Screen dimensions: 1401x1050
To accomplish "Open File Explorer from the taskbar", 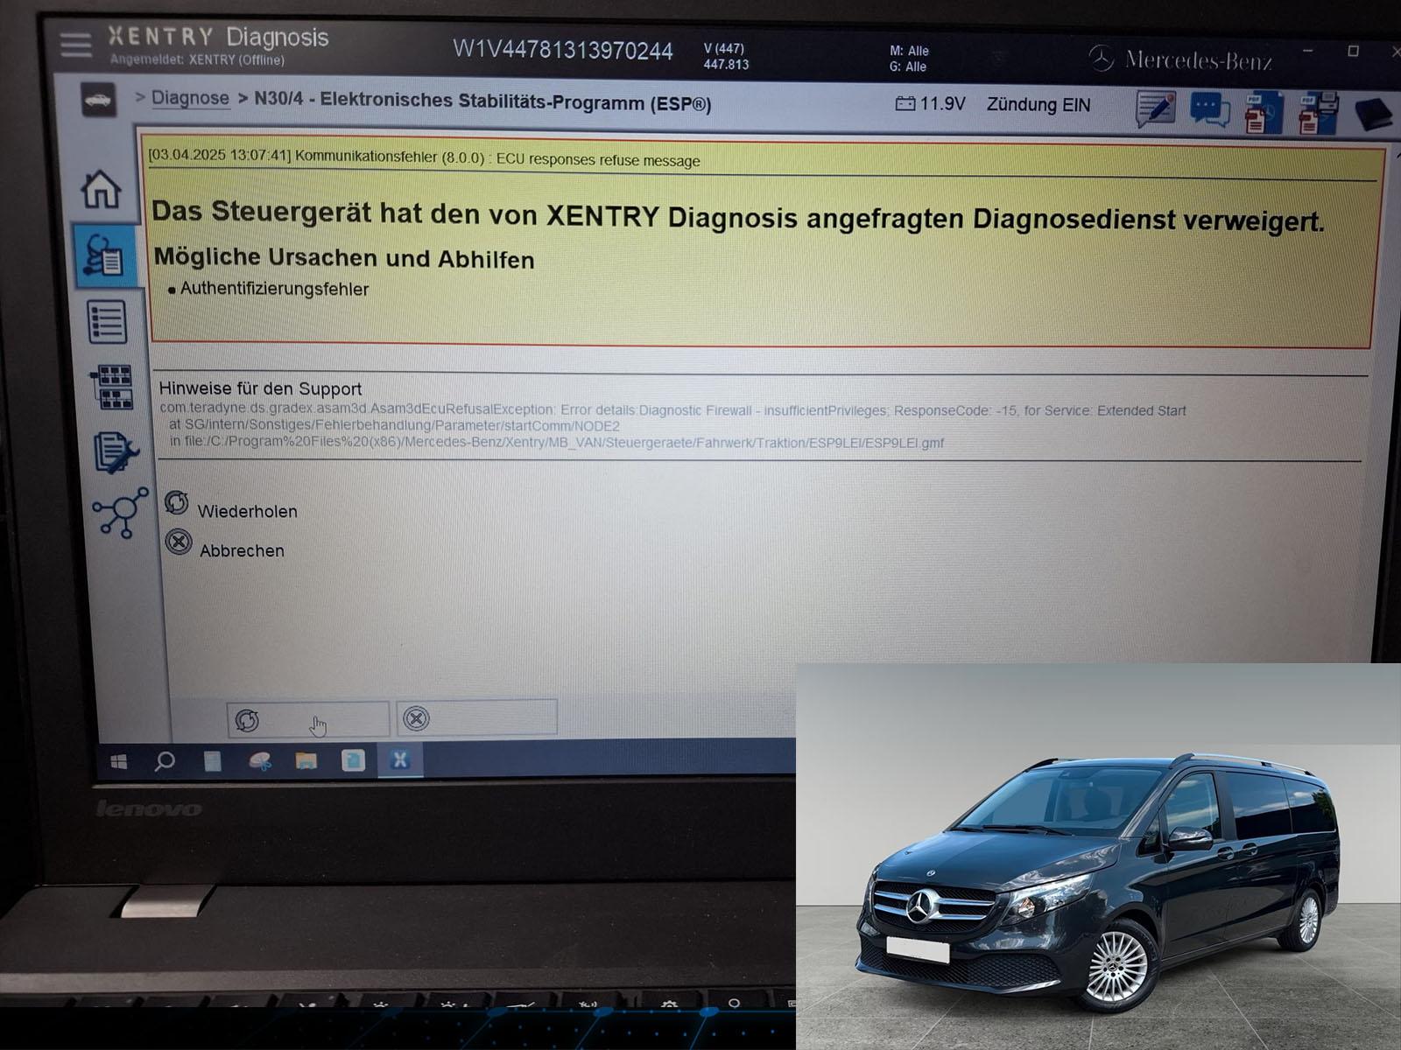I will pos(306,761).
